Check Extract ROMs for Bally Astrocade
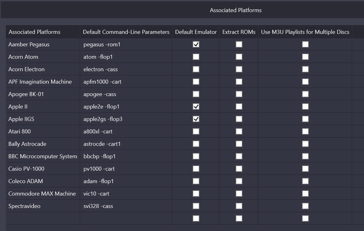The width and height of the screenshot is (364, 231). click(x=239, y=144)
